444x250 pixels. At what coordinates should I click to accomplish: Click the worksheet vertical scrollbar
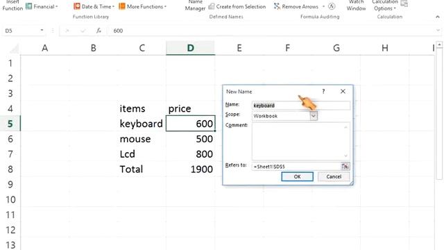click(439, 113)
